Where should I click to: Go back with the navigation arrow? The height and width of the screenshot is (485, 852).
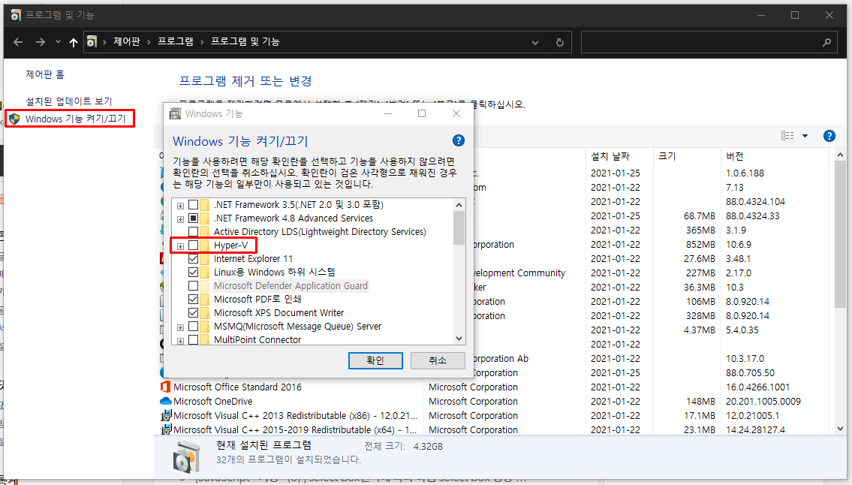(18, 42)
